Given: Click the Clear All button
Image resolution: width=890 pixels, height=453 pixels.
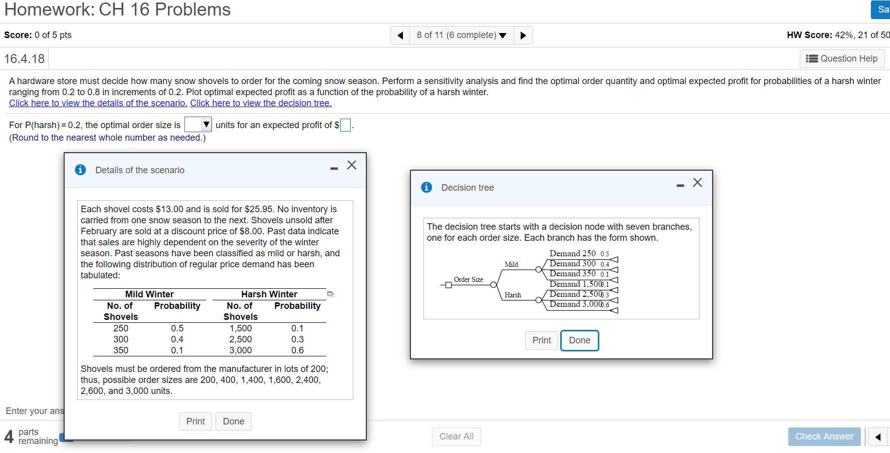Looking at the screenshot, I should tap(456, 436).
